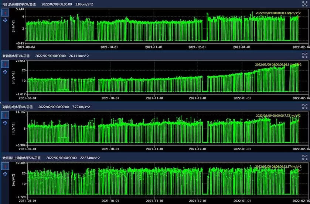Click 2021-12-01 axis label under 副轴总成水平4H chart
Viewport: 310px width, 204px height.
point(197,150)
